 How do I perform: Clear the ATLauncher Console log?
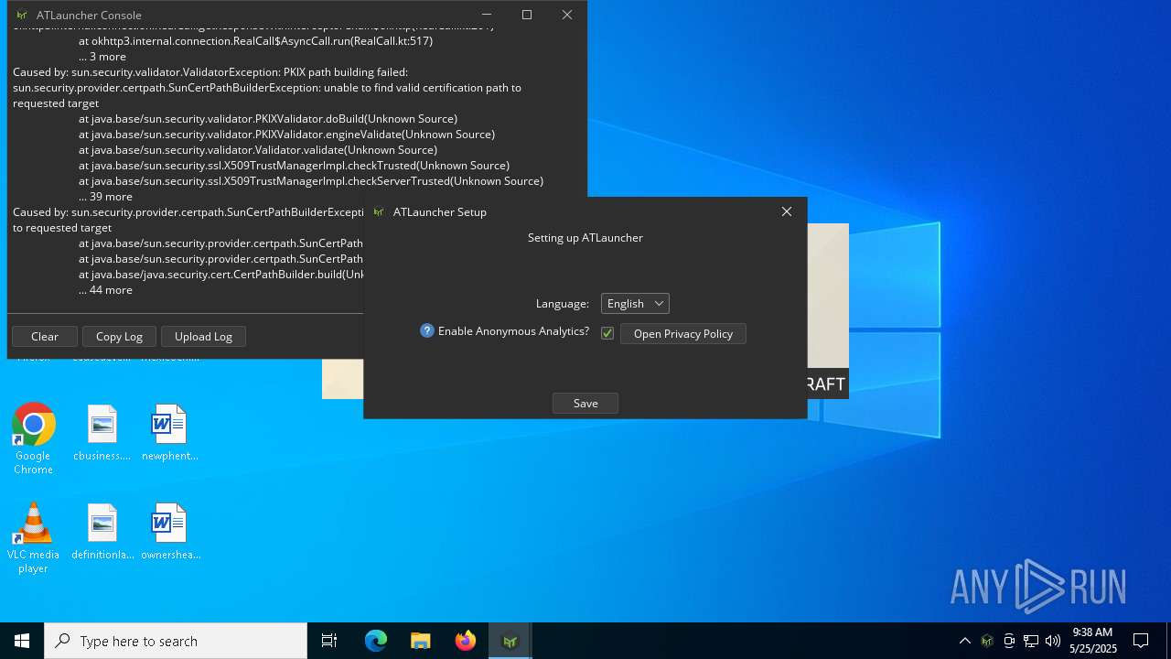[x=45, y=337]
